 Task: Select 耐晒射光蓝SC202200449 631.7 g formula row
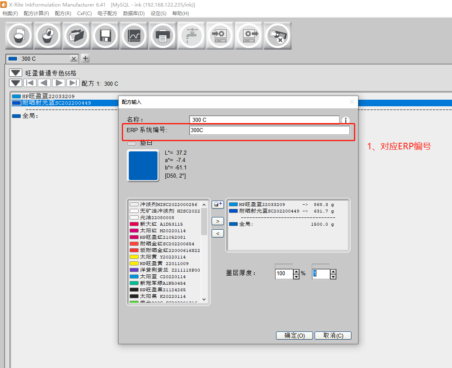point(282,211)
